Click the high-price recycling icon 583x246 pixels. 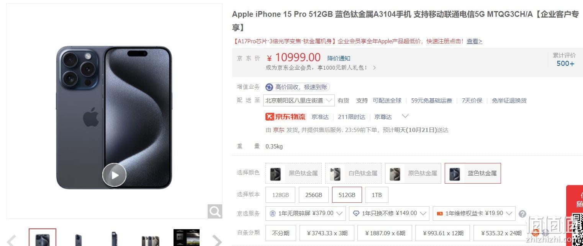pos(269,87)
